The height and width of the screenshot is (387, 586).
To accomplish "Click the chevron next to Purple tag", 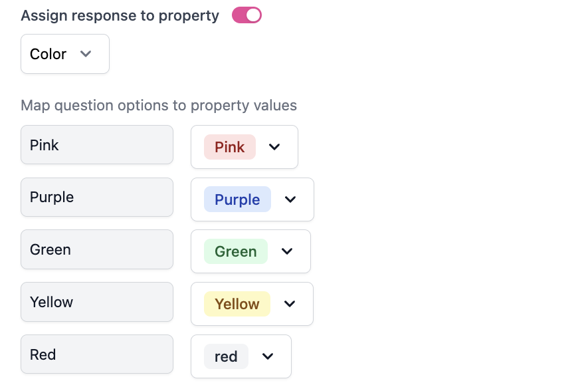I will [x=290, y=199].
